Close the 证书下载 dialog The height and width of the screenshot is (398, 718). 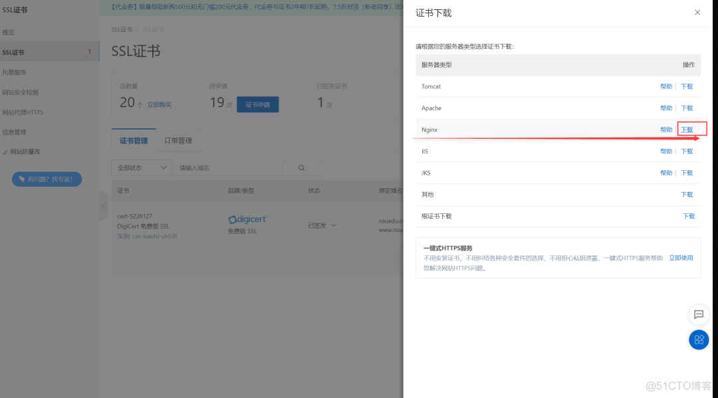pos(697,12)
